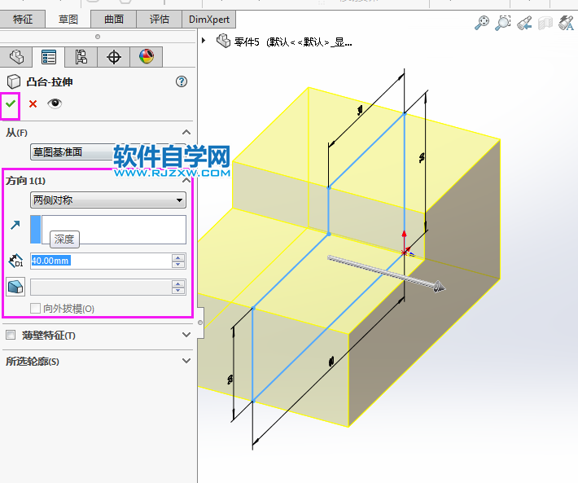Open the DisplayManager color ball tab

tap(147, 57)
